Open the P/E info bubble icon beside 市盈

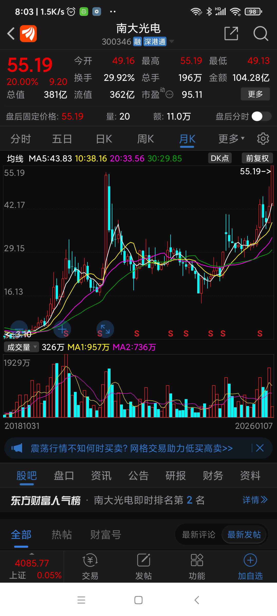[x=169, y=95]
